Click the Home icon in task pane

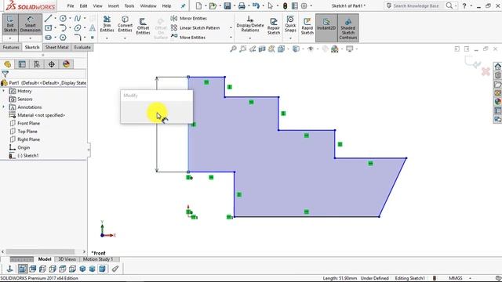[x=497, y=67]
